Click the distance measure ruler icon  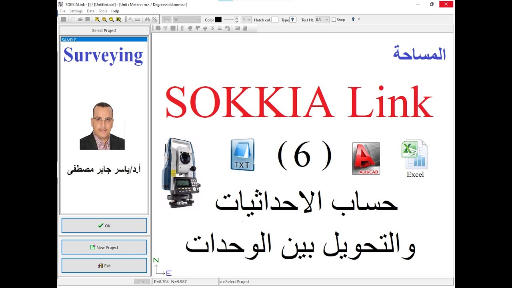pos(138,19)
